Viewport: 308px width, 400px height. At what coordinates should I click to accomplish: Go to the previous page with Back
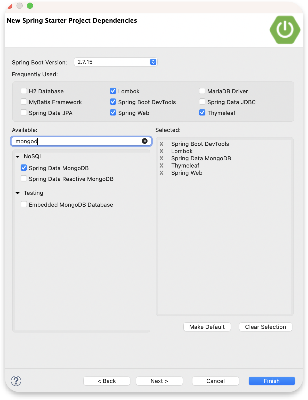point(107,381)
